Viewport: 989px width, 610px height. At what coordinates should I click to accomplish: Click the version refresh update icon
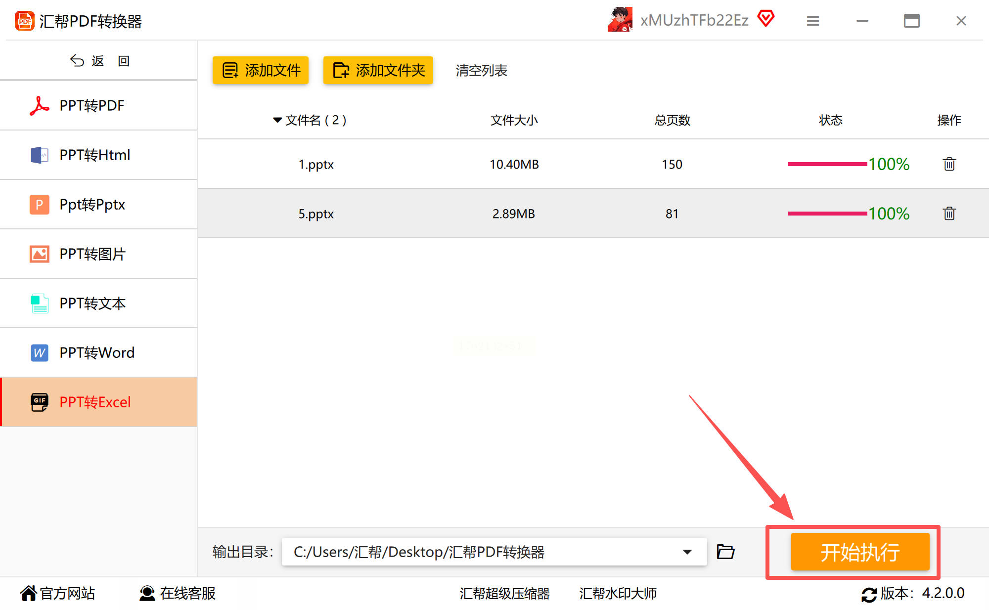[869, 594]
